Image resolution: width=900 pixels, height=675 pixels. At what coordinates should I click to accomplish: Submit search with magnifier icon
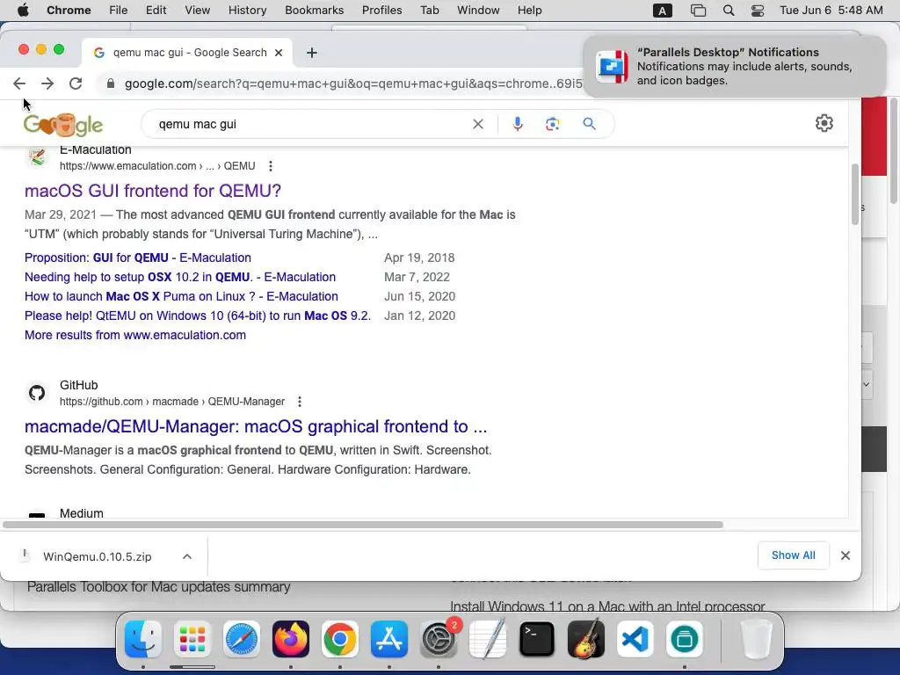click(589, 124)
